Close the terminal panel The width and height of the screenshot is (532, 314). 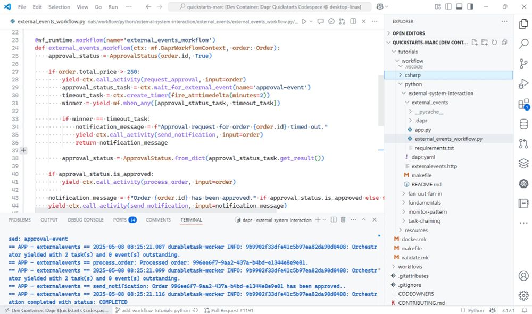click(x=375, y=219)
